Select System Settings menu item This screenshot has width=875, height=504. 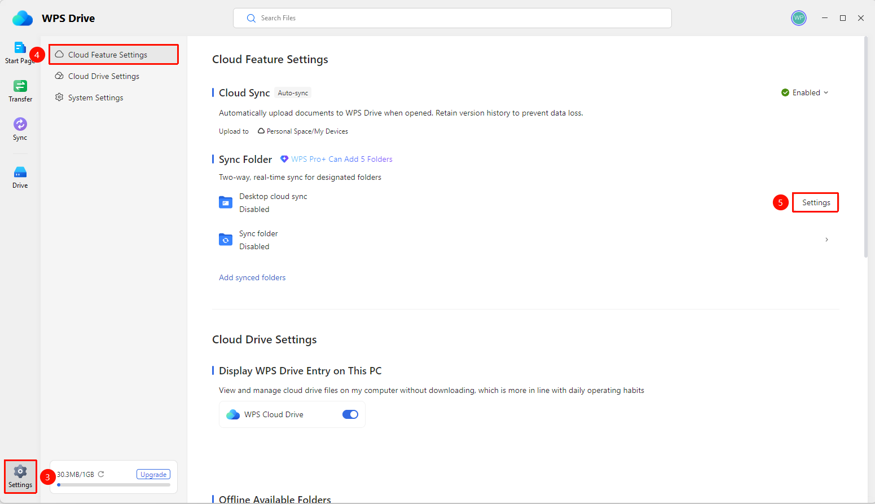click(x=113, y=98)
